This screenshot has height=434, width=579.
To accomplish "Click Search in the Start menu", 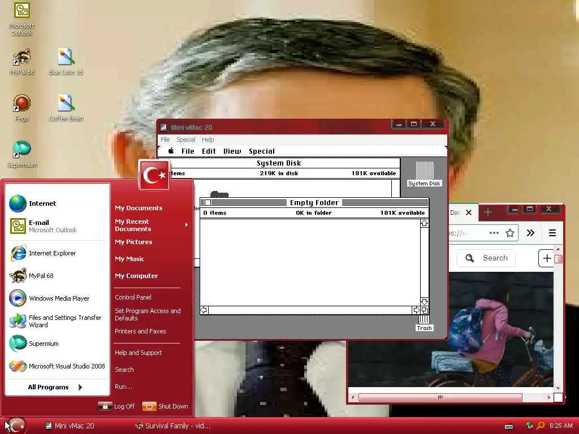I will (124, 370).
